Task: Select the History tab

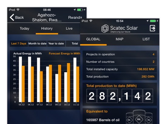Action: [47, 28]
